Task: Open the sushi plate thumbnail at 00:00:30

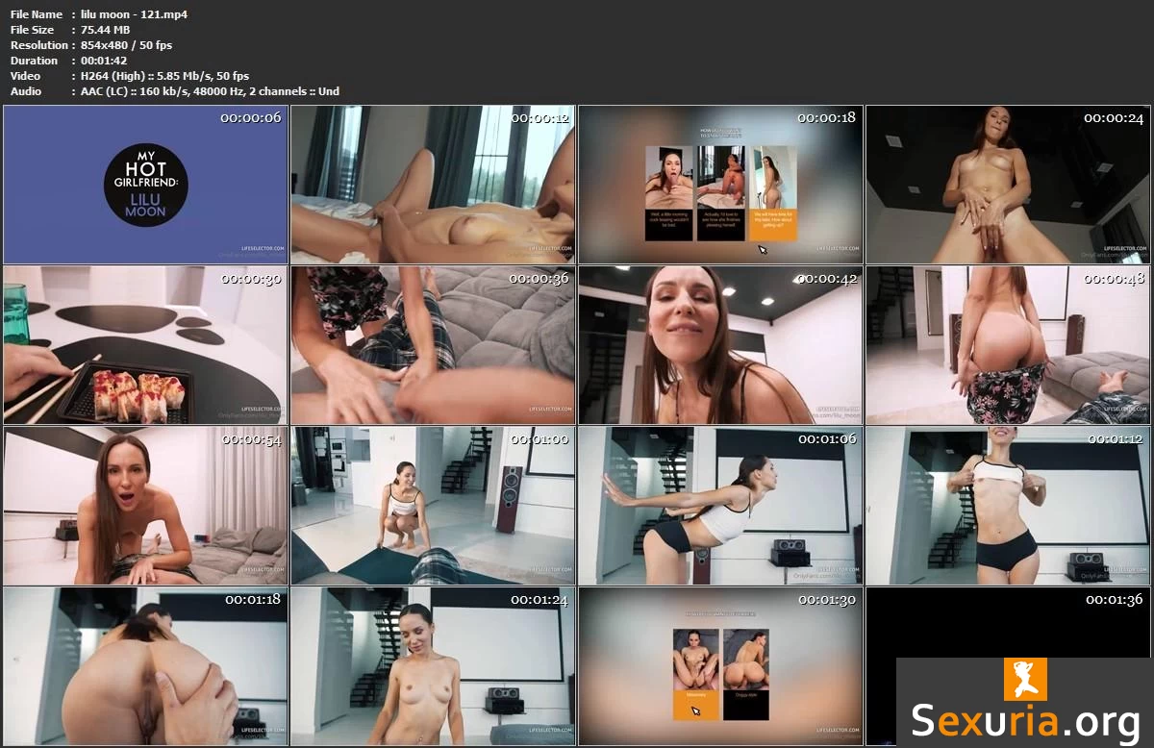Action: tap(145, 345)
